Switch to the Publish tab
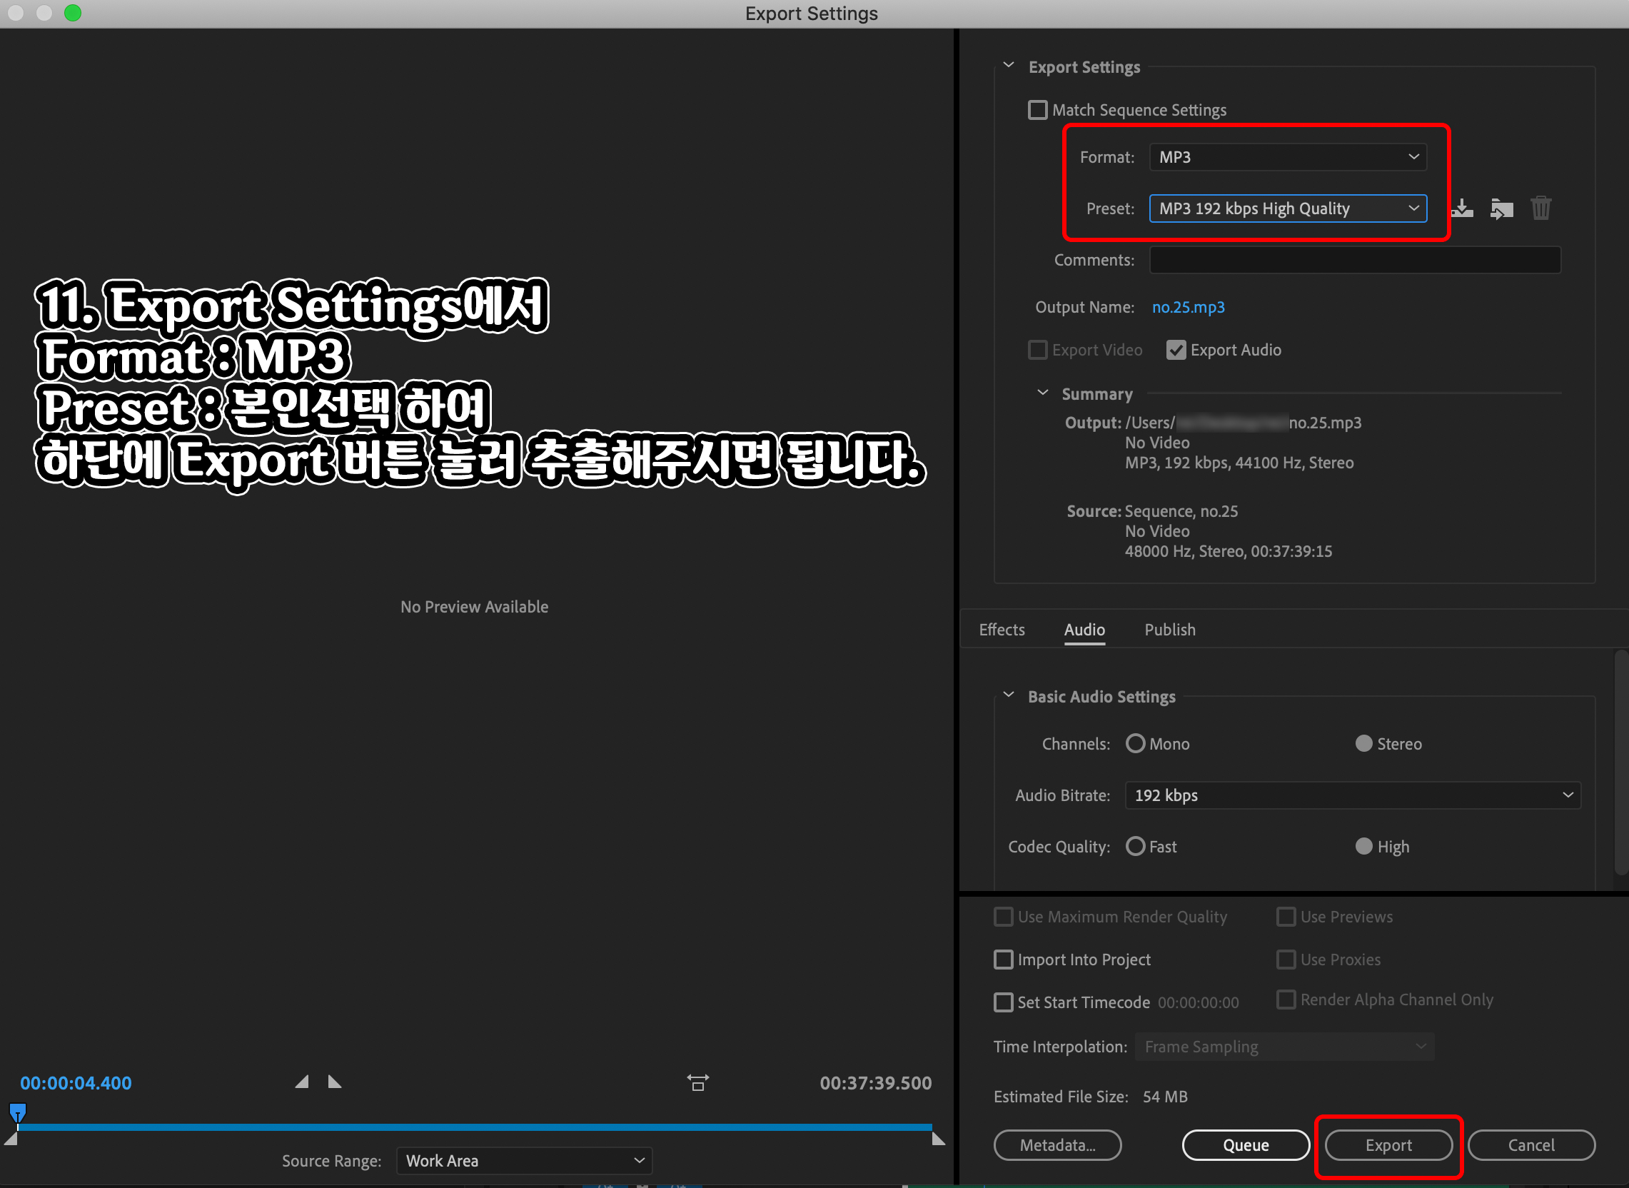The image size is (1629, 1188). [1169, 629]
